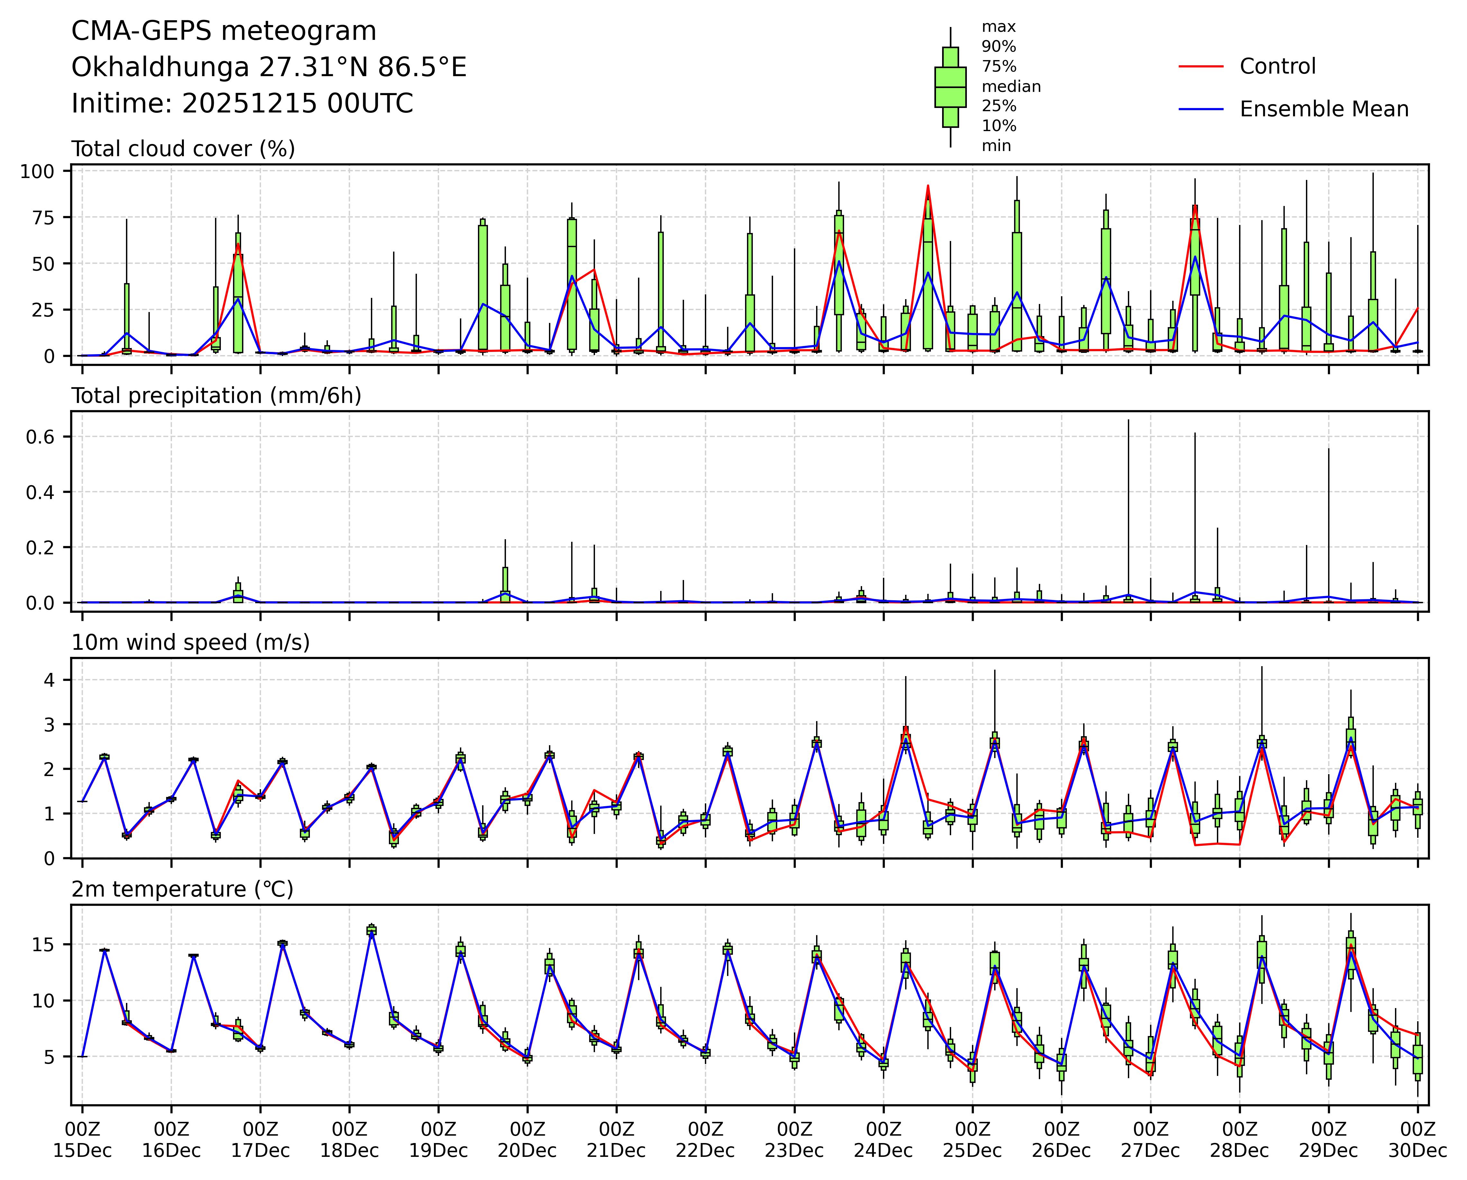Image resolution: width=1467 pixels, height=1180 pixels.
Task: Click the green box-plot legend icon
Action: coord(950,87)
